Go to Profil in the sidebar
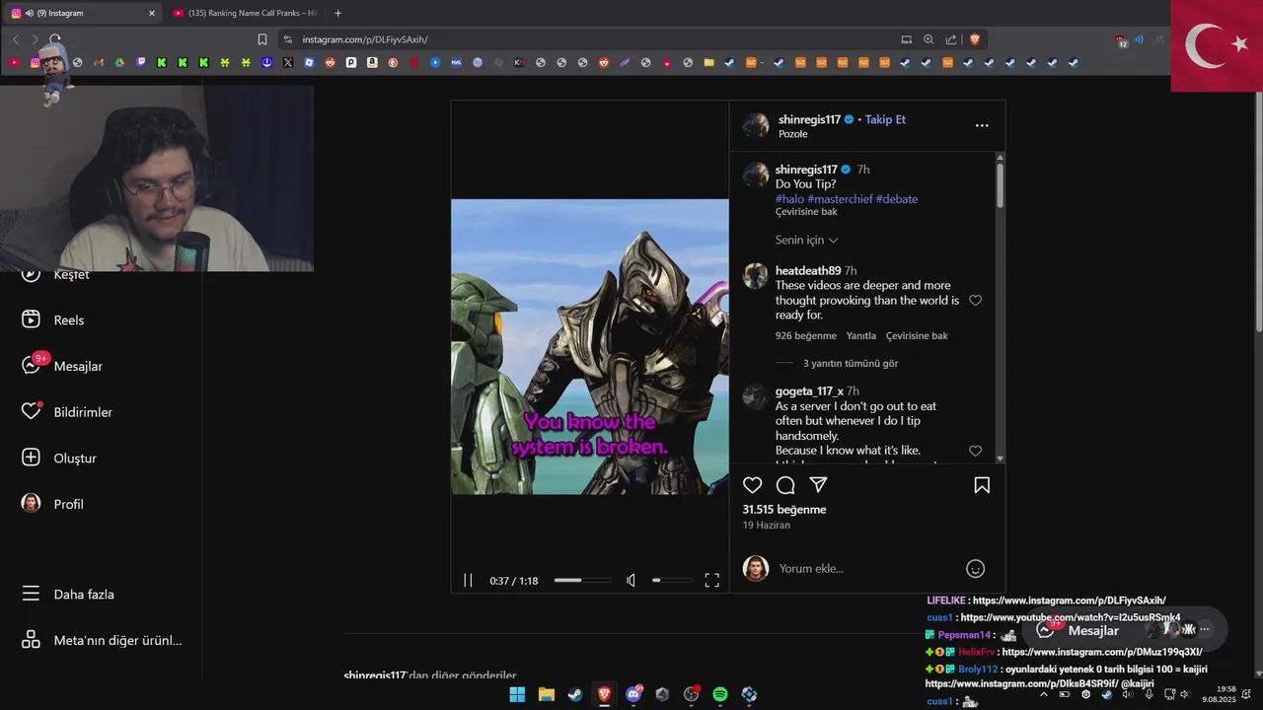 53,504
